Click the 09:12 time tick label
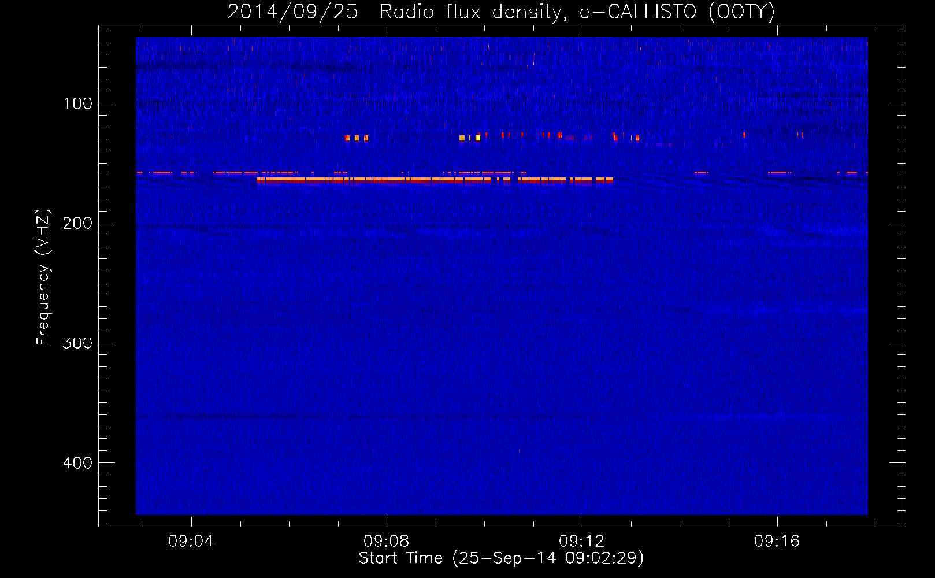935x578 pixels. click(x=581, y=541)
